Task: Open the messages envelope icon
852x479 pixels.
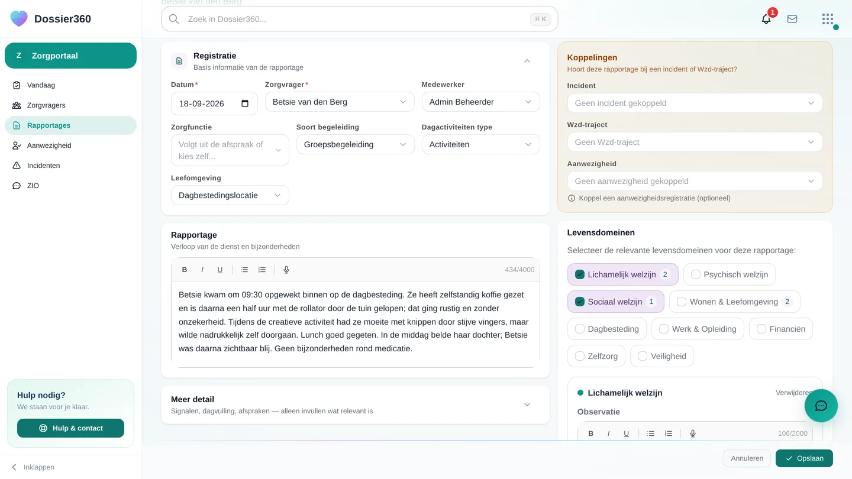Action: (x=792, y=19)
